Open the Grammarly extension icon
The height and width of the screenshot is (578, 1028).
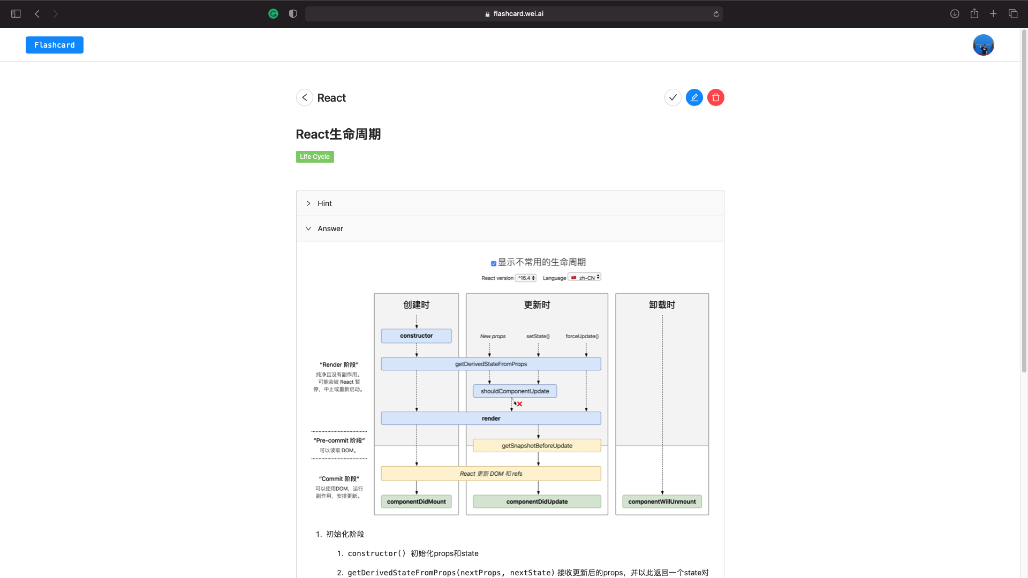click(x=274, y=14)
